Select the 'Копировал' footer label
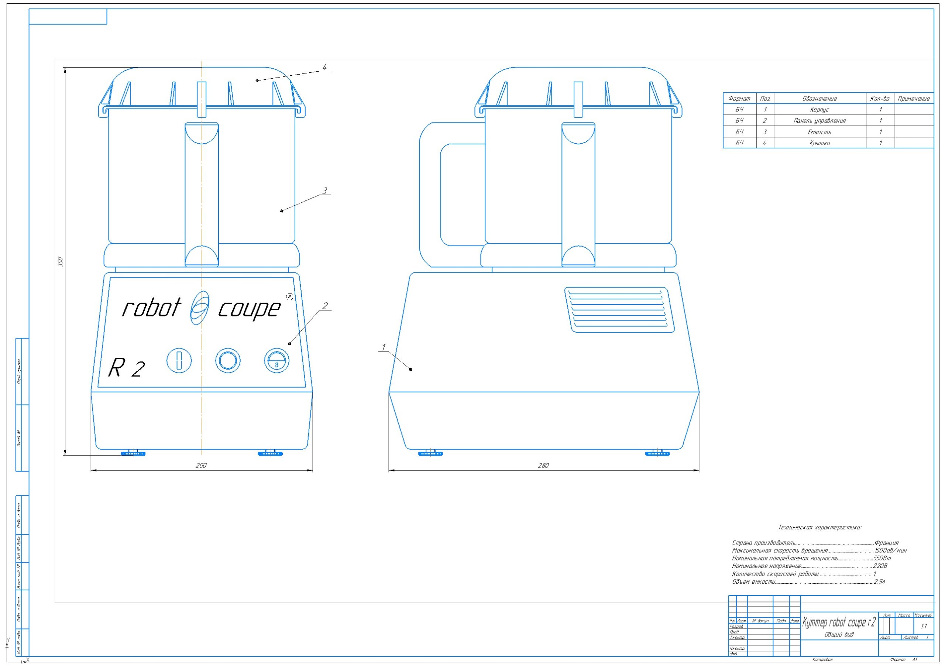This screenshot has width=945, height=666. pyautogui.click(x=823, y=660)
